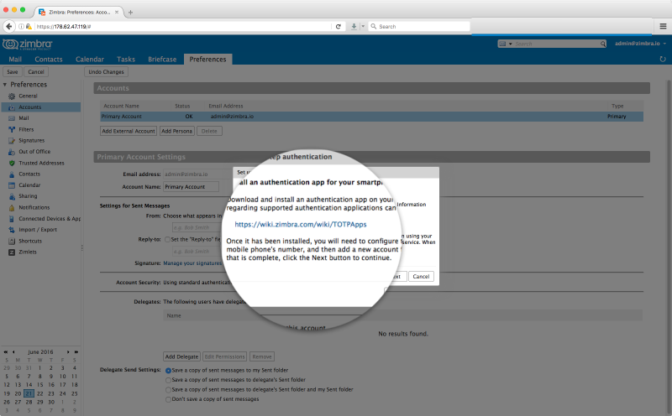
Task: Open Zimlets preferences icon
Action: coord(12,252)
